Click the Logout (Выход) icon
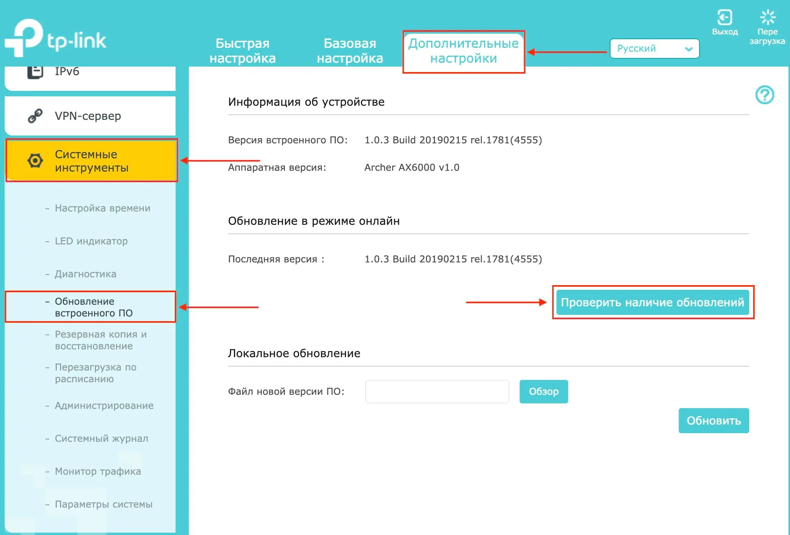This screenshot has height=535, width=790. [x=725, y=18]
